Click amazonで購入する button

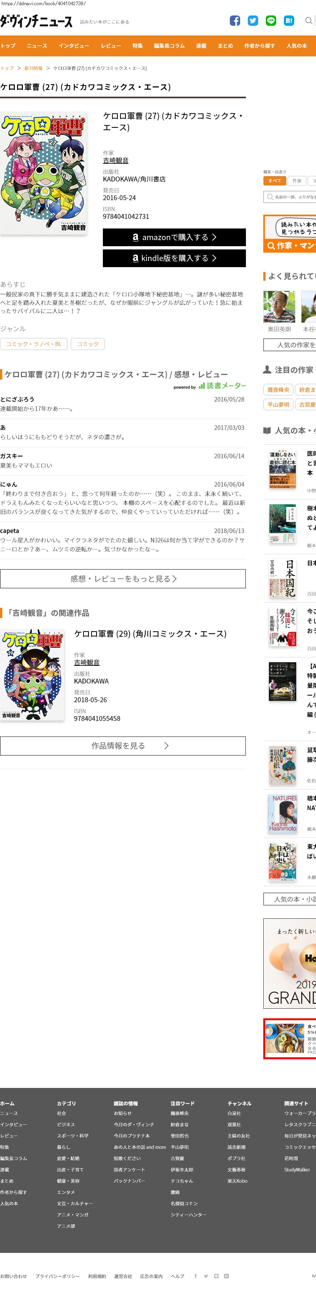(x=174, y=237)
